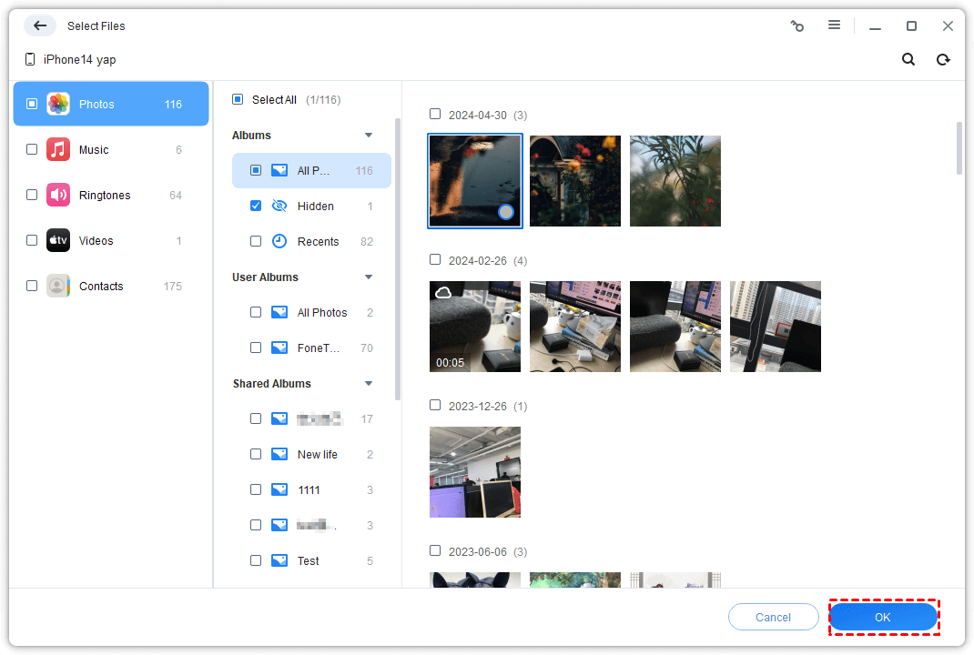Screen dimensions: 974x655
Task: Check the 2024-04-30 date group checkbox
Action: tap(435, 115)
